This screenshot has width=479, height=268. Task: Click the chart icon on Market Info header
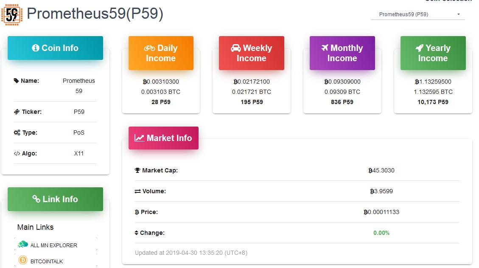point(139,138)
